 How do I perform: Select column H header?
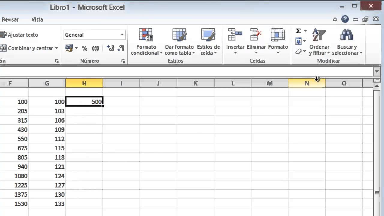[x=84, y=83]
